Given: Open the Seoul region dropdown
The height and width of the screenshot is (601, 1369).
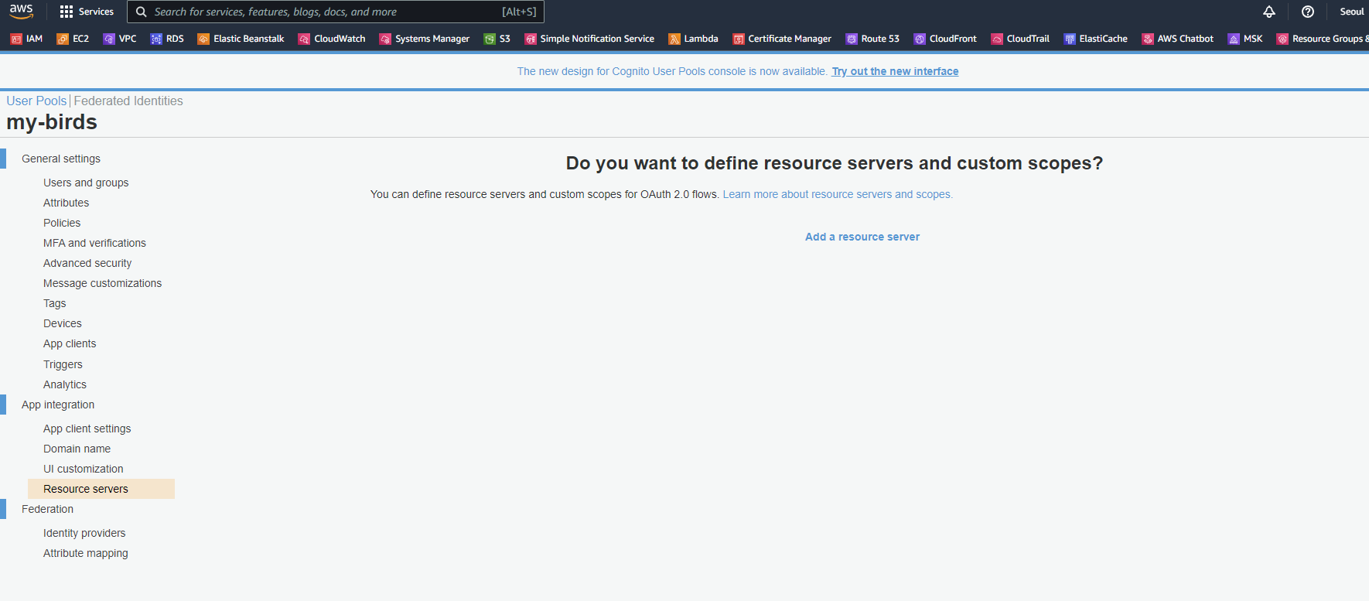Looking at the screenshot, I should 1351,12.
